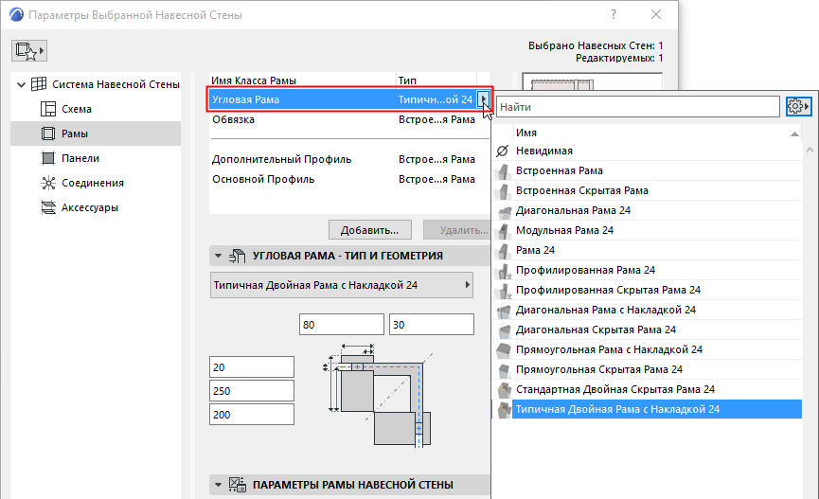Image resolution: width=819 pixels, height=499 pixels.
Task: Click the curtain wall preview thumbnail
Action: tap(593, 81)
